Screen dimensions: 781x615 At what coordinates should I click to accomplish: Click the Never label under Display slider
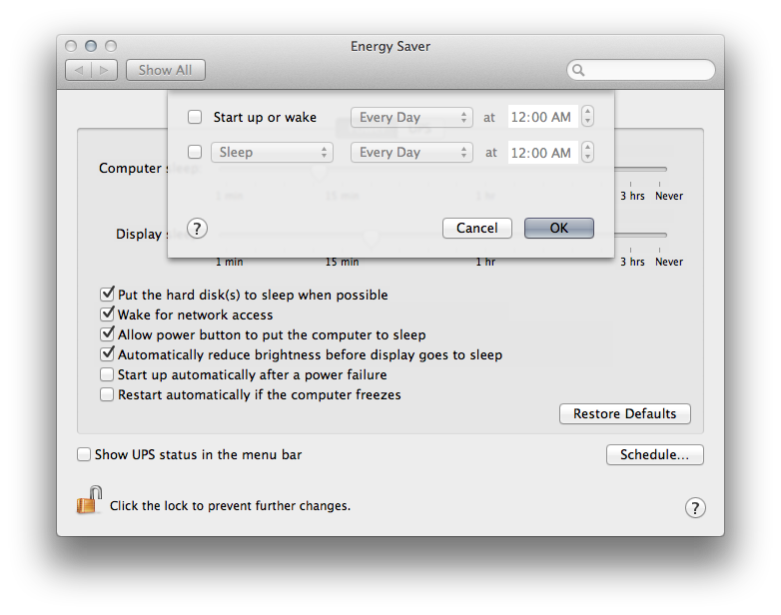pyautogui.click(x=669, y=262)
